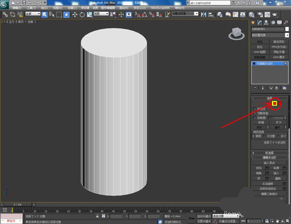Click the 插入顶点 button
Viewport: 291px width, 224px height.
click(x=269, y=163)
